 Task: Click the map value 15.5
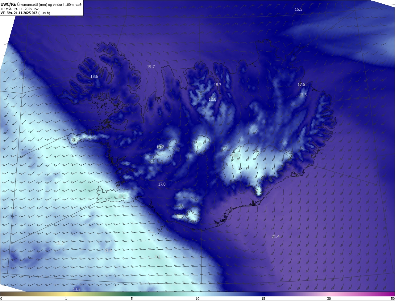(x=298, y=10)
